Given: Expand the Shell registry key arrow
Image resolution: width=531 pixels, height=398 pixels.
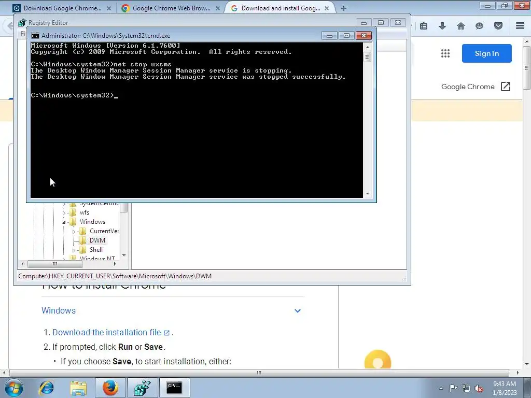Looking at the screenshot, I should pos(74,250).
